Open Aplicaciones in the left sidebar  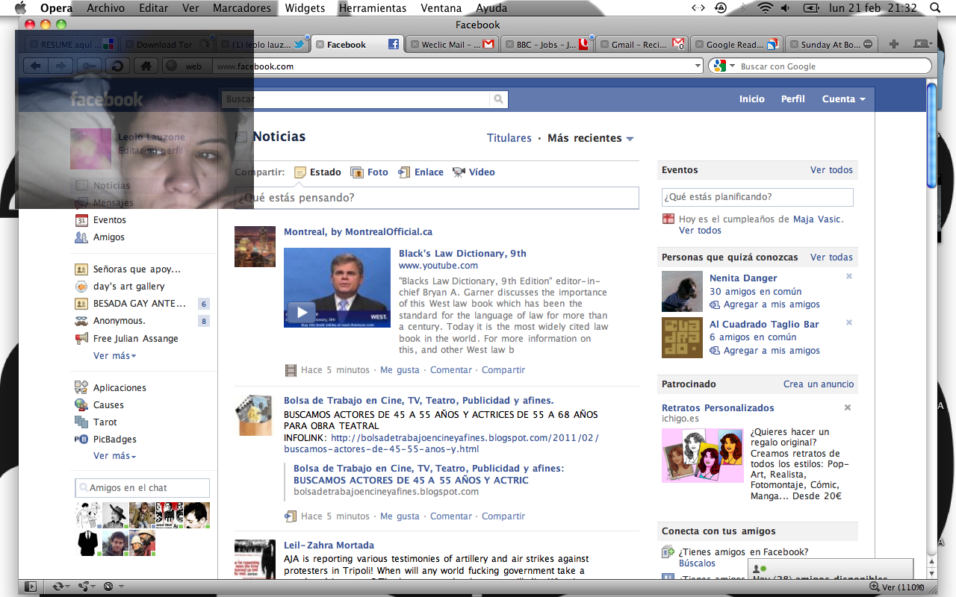pyautogui.click(x=119, y=388)
